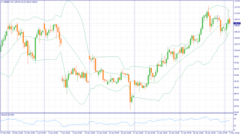The height and width of the screenshot is (135, 241).
Task: Click the 16 Apr 15:00 time label
Action: [126, 133]
